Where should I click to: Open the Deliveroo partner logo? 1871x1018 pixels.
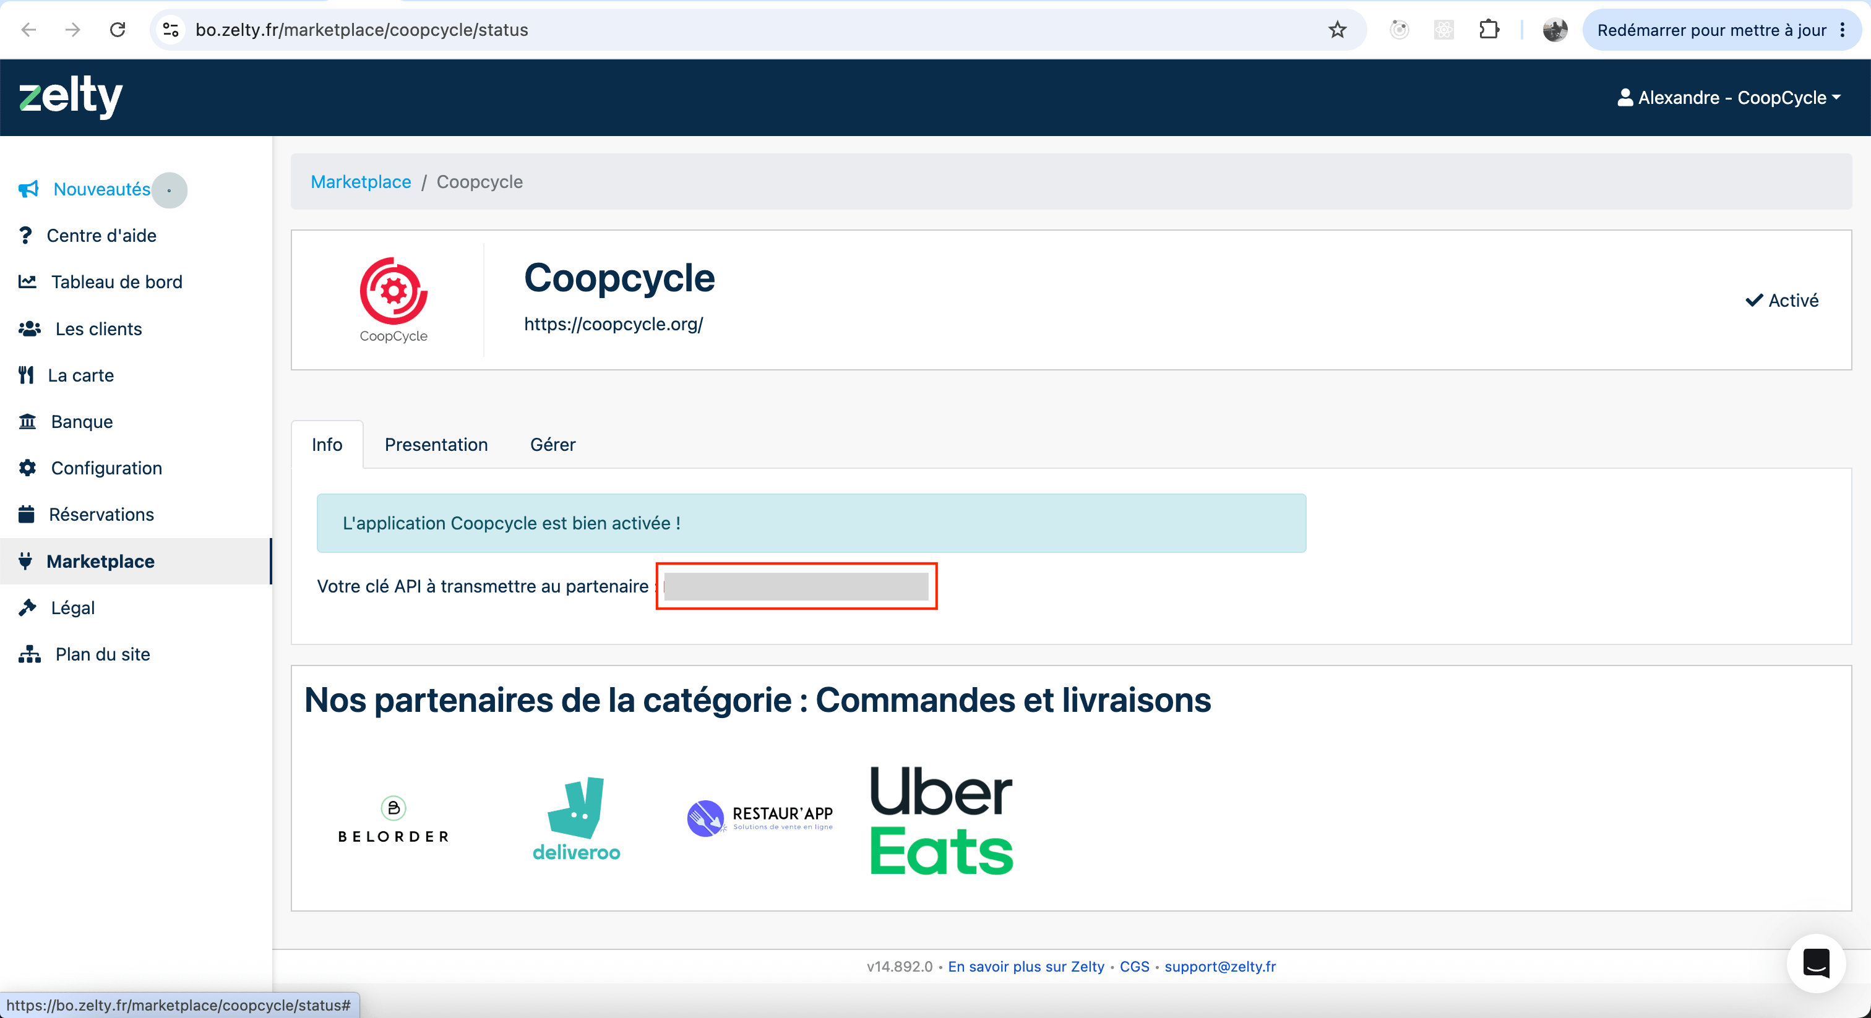(577, 819)
